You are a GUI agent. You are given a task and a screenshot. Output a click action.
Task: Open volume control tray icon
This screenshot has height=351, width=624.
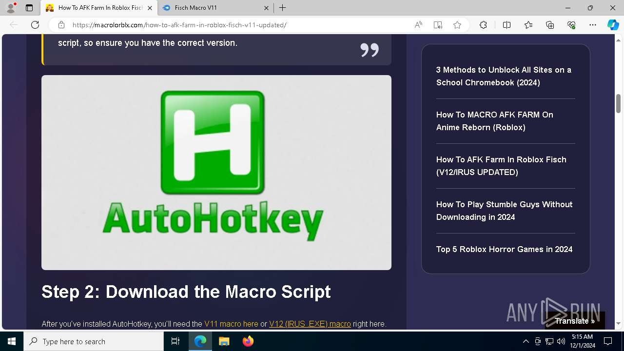click(x=561, y=341)
